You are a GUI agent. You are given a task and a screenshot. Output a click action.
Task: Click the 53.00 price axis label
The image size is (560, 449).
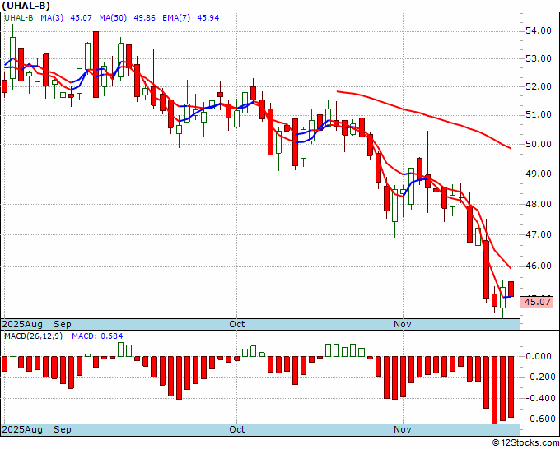click(539, 58)
